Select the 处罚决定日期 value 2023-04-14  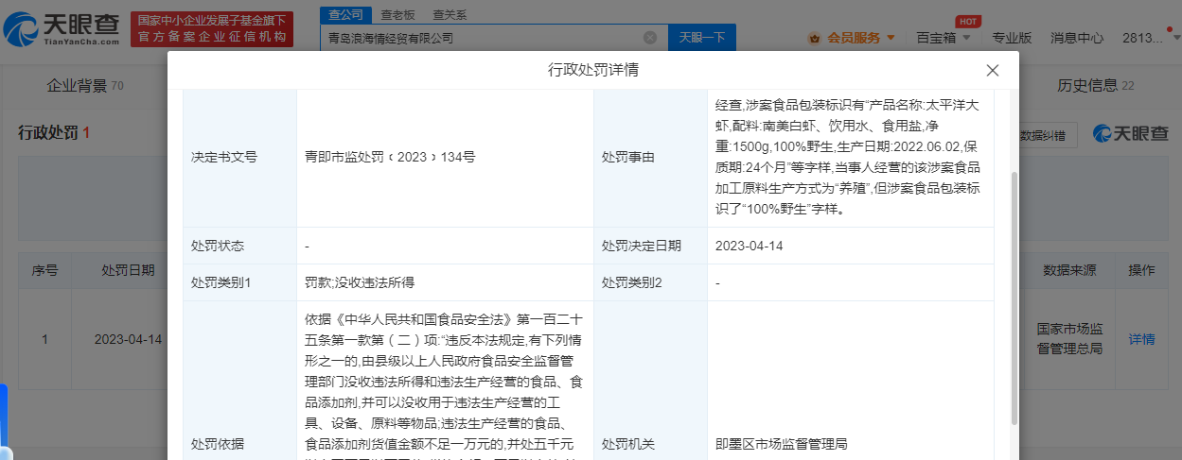[750, 246]
